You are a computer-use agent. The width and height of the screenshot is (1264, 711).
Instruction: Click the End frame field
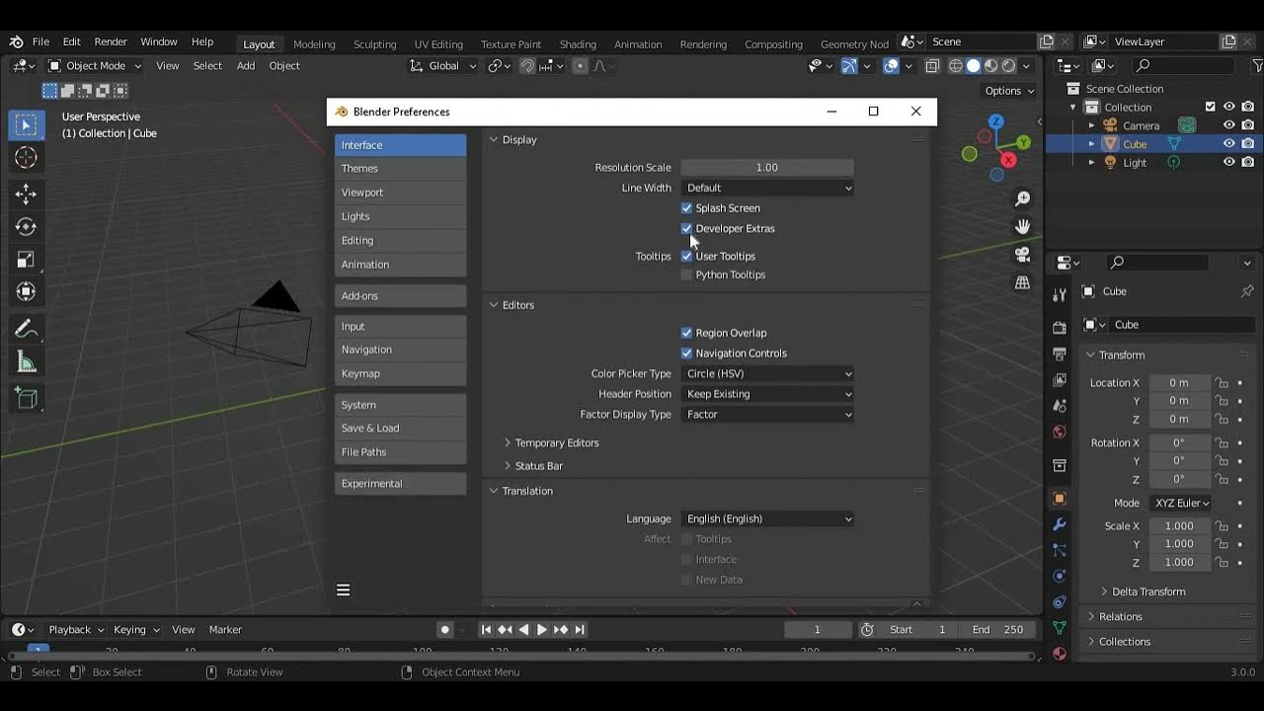tap(997, 630)
